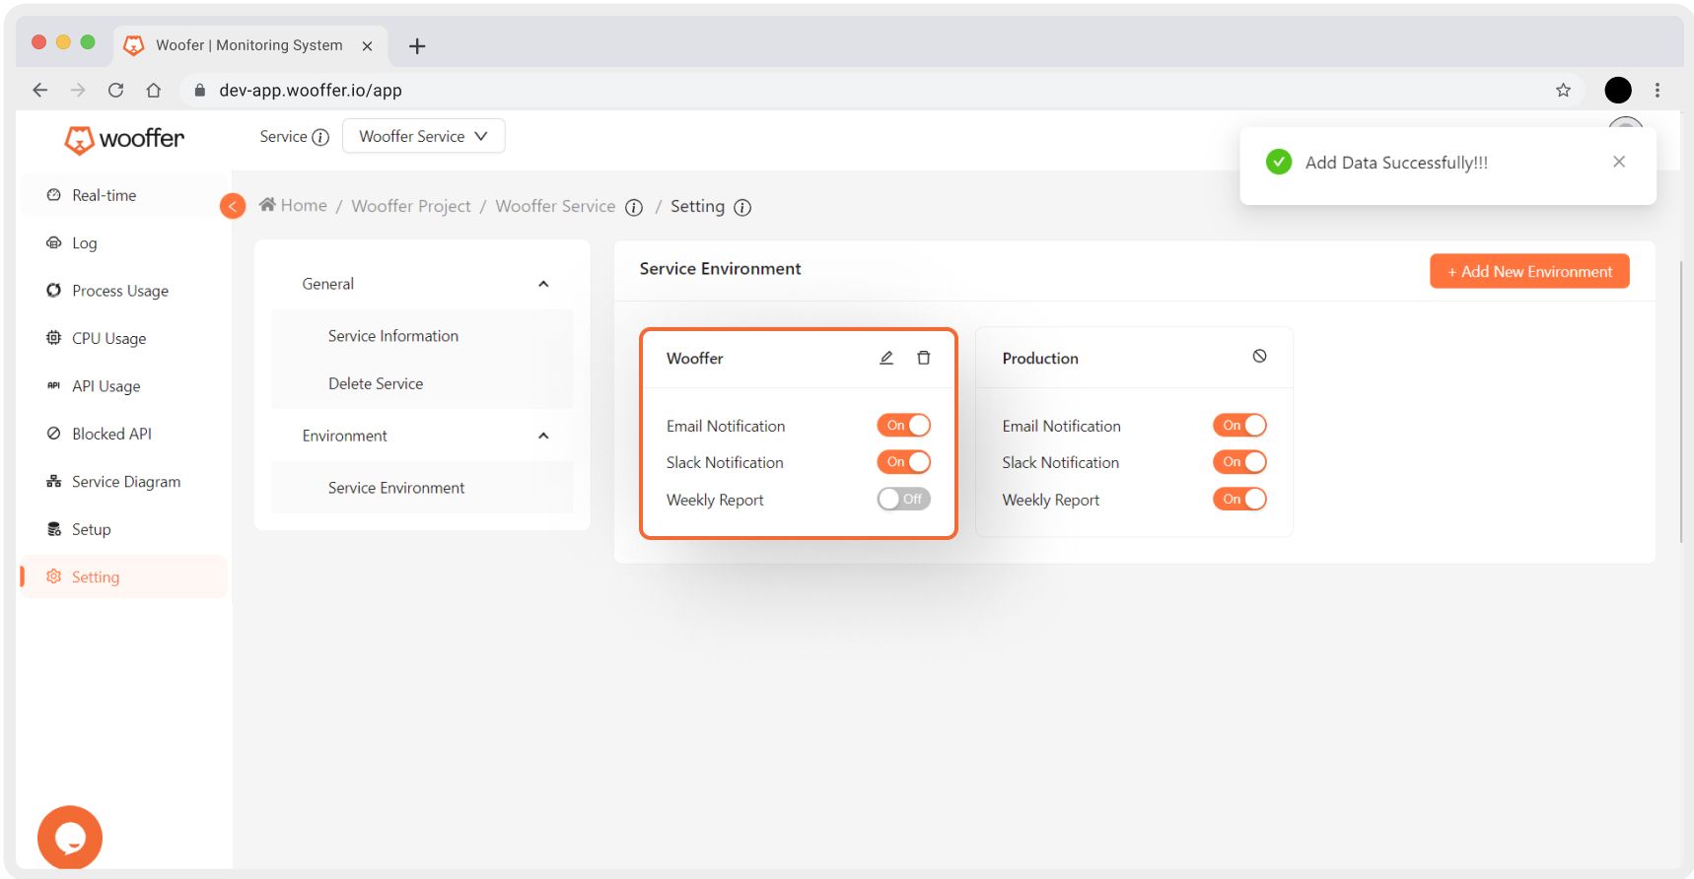
Task: Go to Home breadcrumb link
Action: point(304,205)
